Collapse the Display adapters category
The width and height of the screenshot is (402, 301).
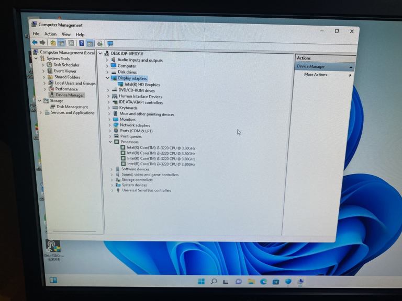coord(108,78)
